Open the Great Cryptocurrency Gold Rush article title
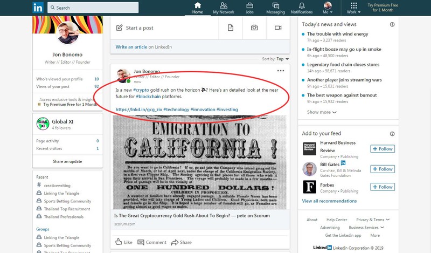Image resolution: width=431 pixels, height=253 pixels. click(x=192, y=216)
